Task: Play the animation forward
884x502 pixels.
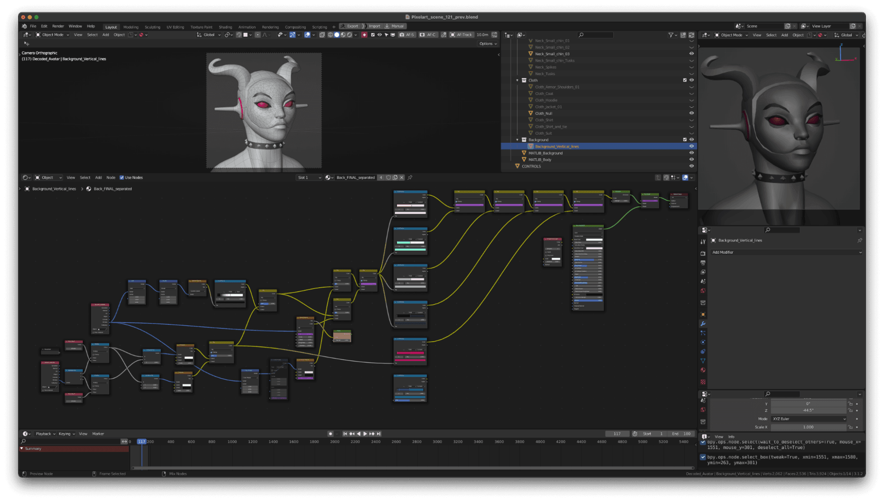Action: [365, 434]
